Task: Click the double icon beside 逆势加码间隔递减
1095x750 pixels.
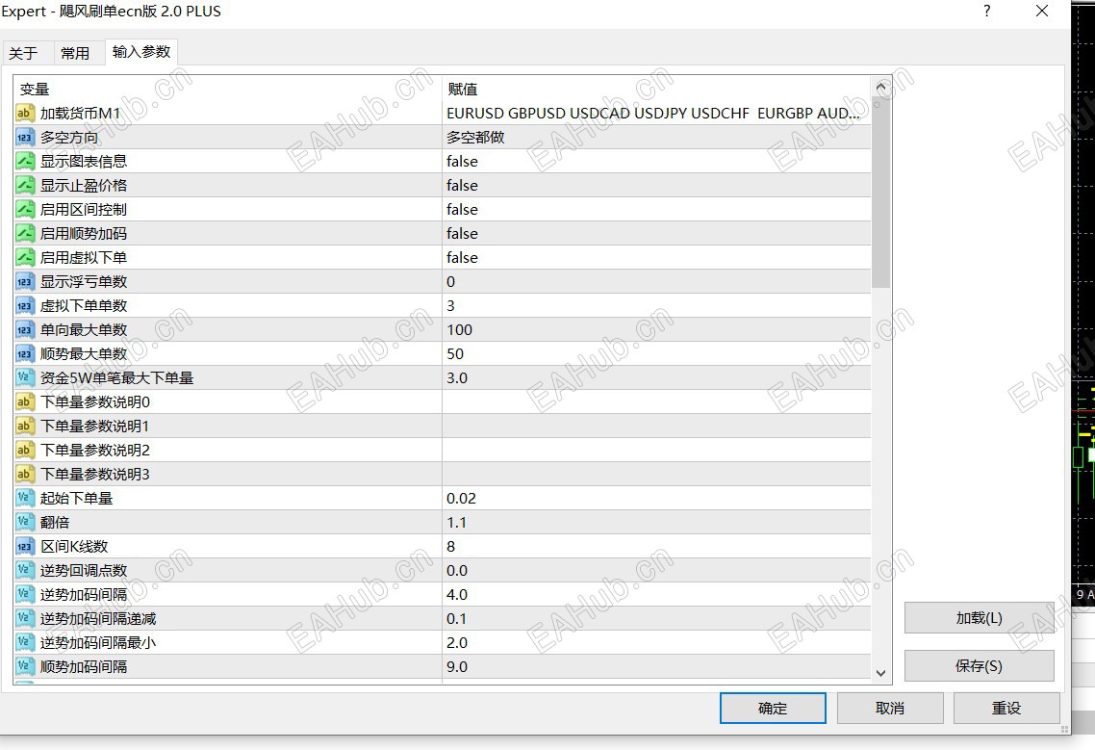Action: [x=24, y=618]
